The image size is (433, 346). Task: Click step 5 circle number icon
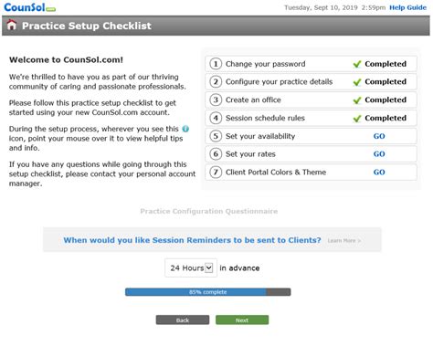pyautogui.click(x=216, y=136)
